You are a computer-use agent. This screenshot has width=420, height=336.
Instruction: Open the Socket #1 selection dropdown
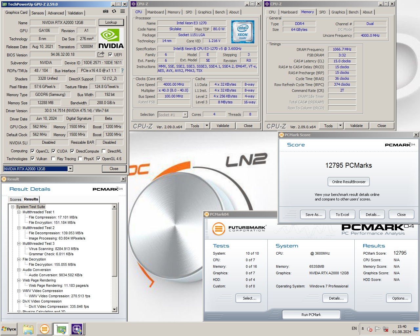click(x=185, y=115)
